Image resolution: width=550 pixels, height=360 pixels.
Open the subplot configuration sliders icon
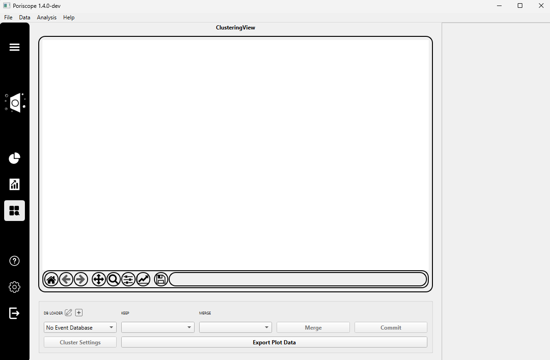point(128,279)
